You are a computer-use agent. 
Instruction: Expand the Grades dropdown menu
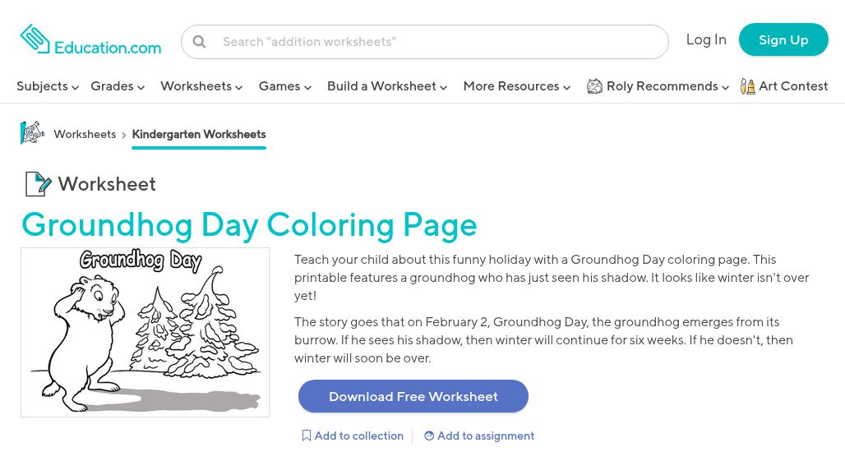coord(118,86)
